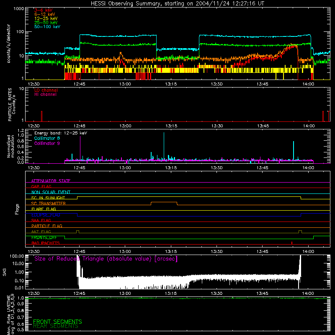
Task: Click '12:30' time label under modulation panel
Action: pyautogui.click(x=33, y=168)
